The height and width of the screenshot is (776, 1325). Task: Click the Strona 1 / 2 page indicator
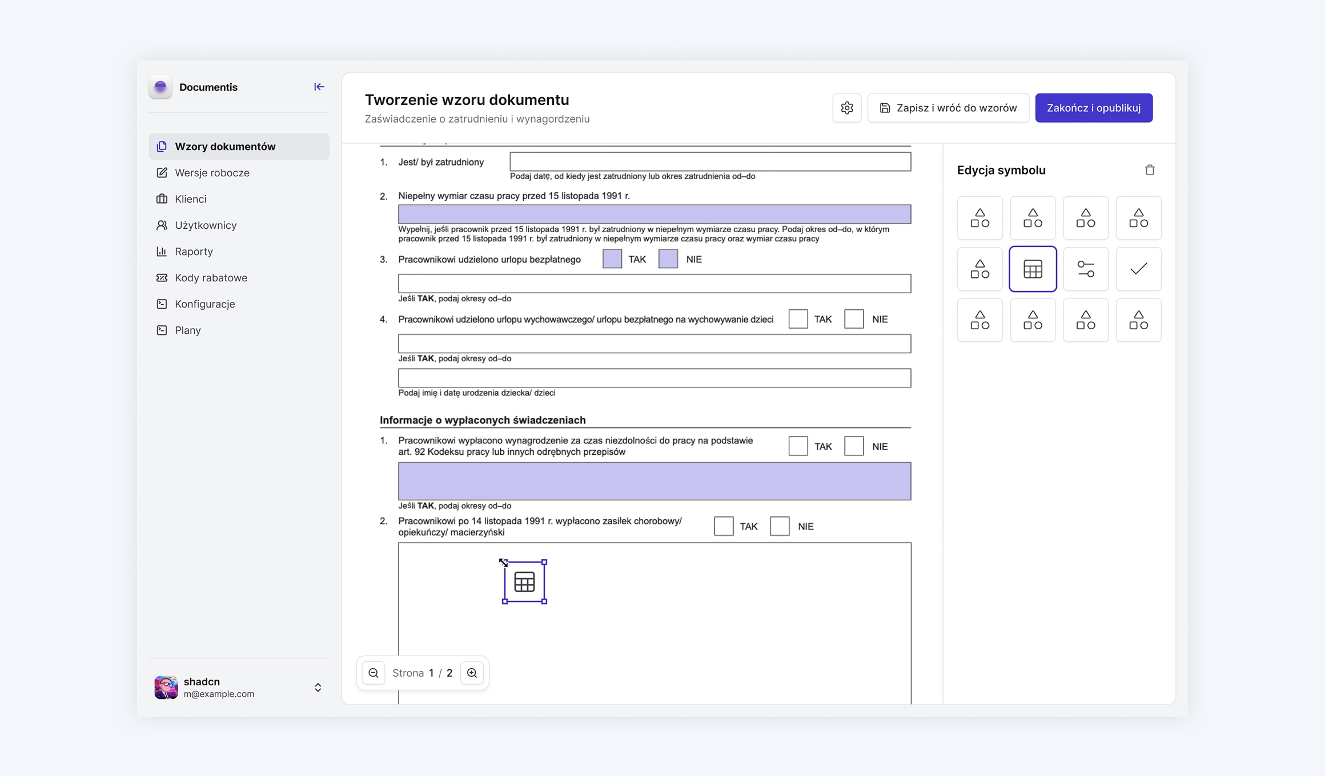pyautogui.click(x=422, y=673)
